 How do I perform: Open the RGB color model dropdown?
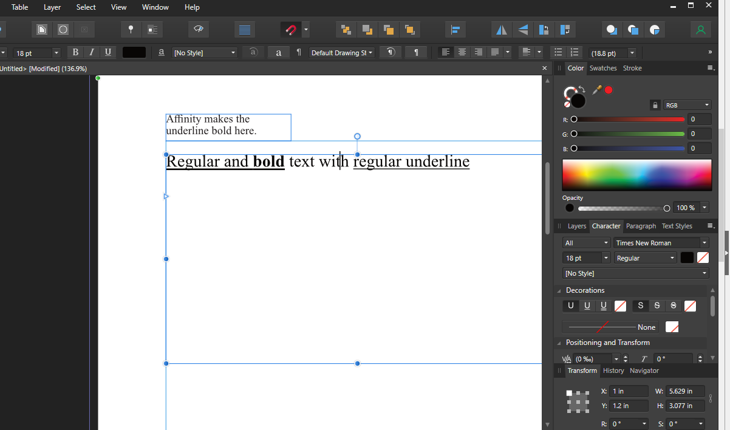click(687, 105)
